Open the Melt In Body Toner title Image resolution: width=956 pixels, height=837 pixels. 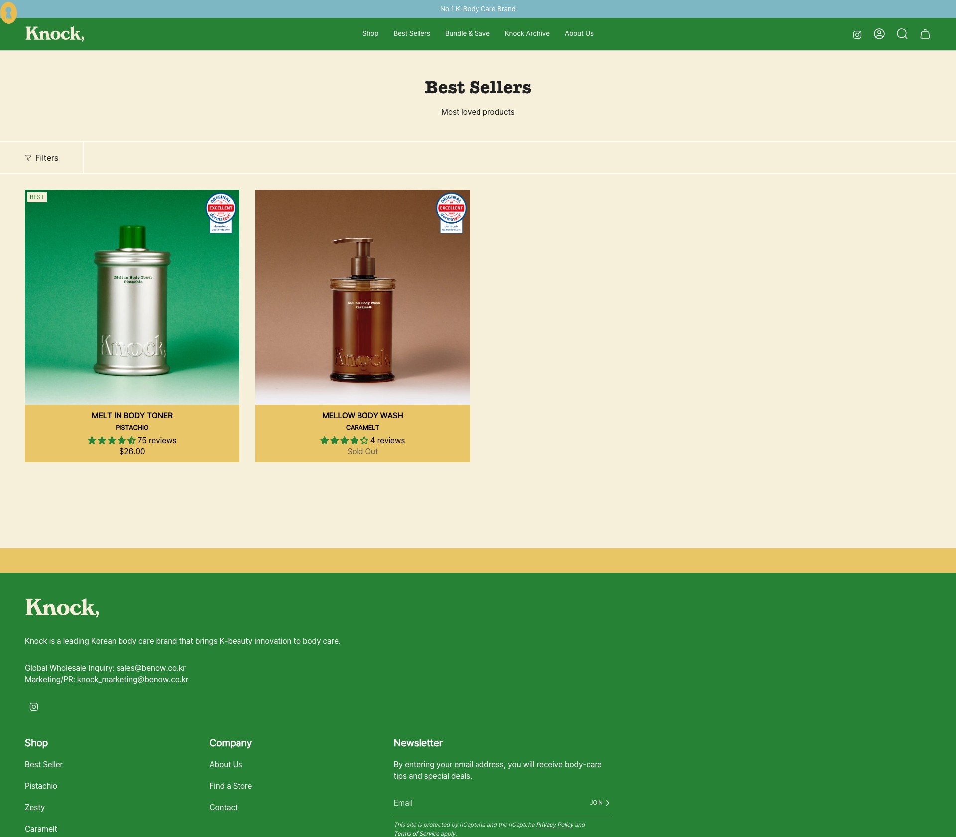point(132,416)
